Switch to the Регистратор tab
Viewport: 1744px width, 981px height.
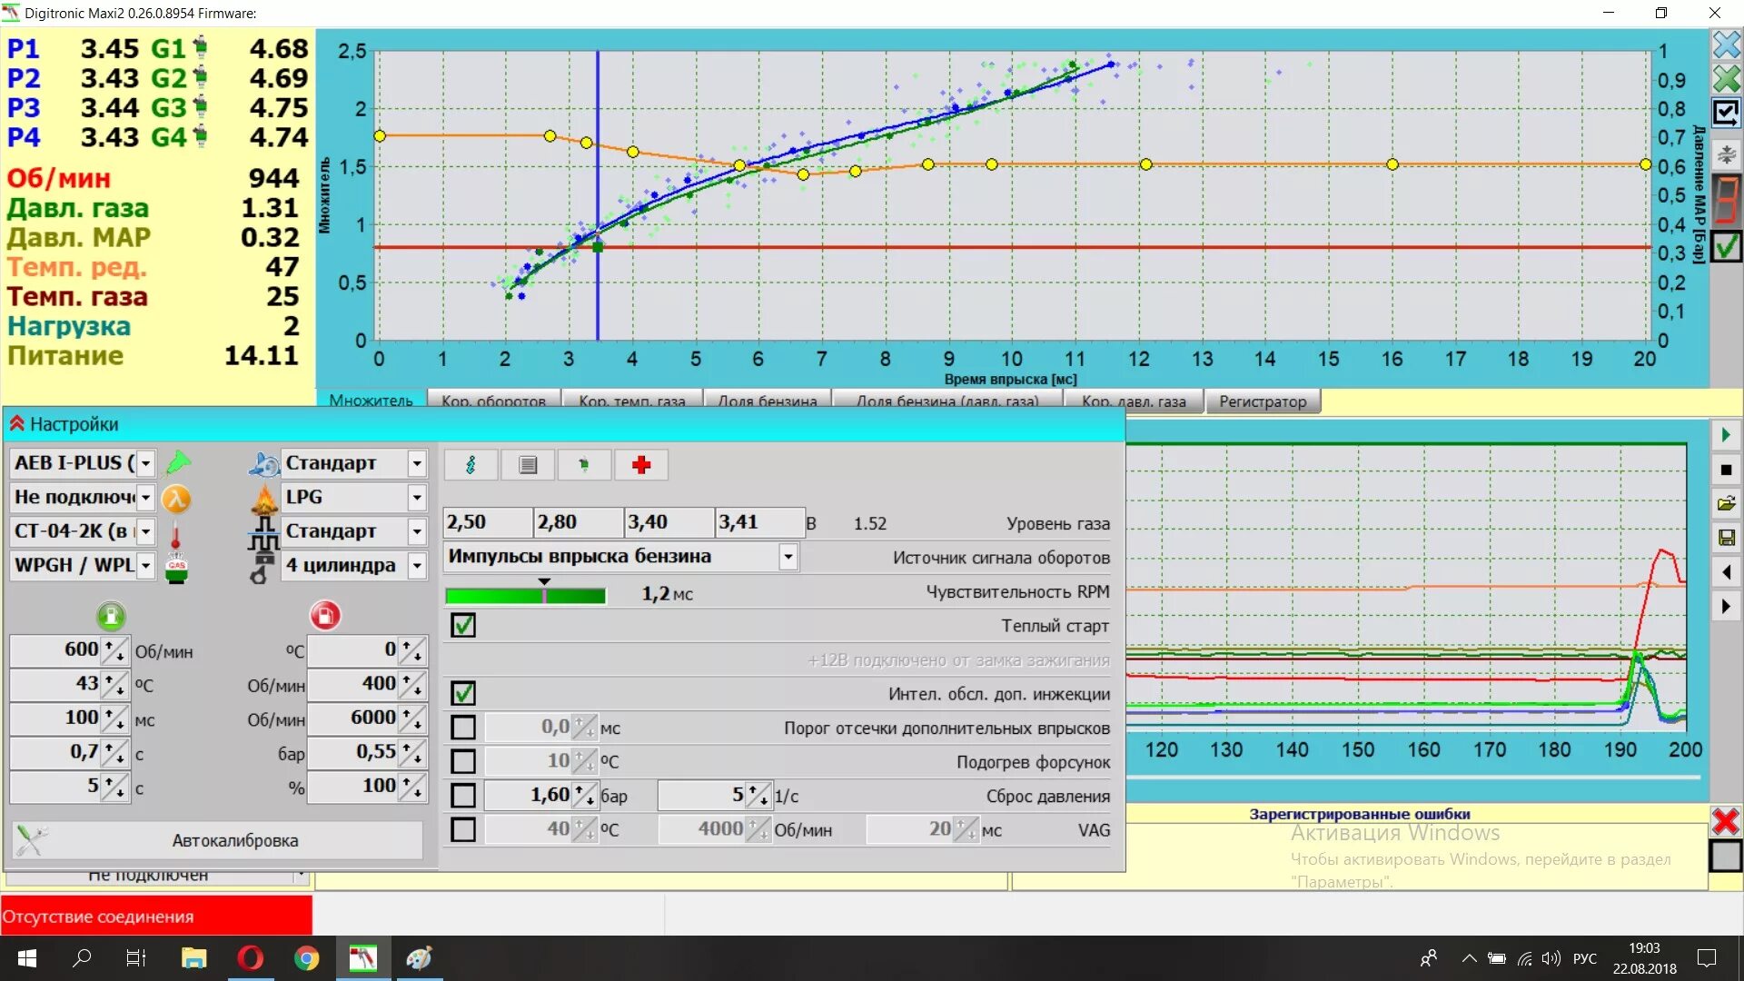(1262, 401)
